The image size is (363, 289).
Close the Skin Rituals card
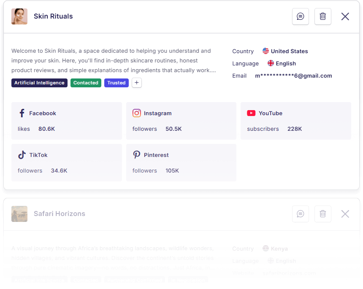[x=345, y=16]
